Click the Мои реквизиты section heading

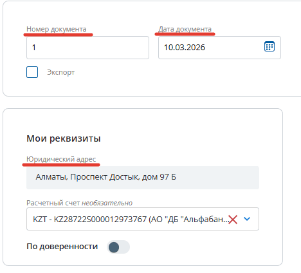pos(64,138)
